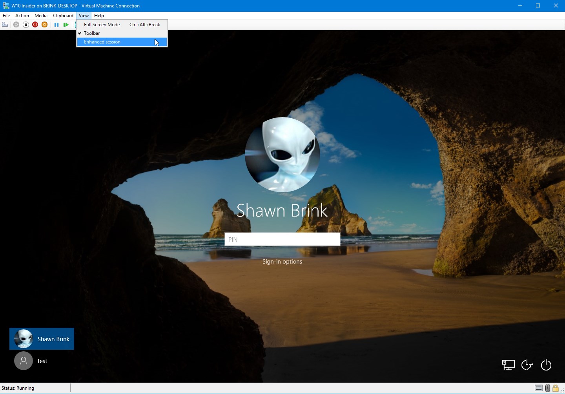
Task: Close the open View menu
Action: 84,16
